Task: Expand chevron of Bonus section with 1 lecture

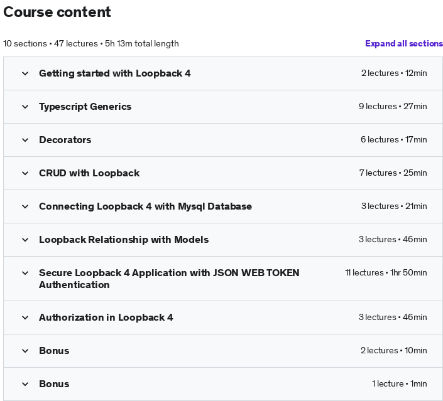Action: 25,384
